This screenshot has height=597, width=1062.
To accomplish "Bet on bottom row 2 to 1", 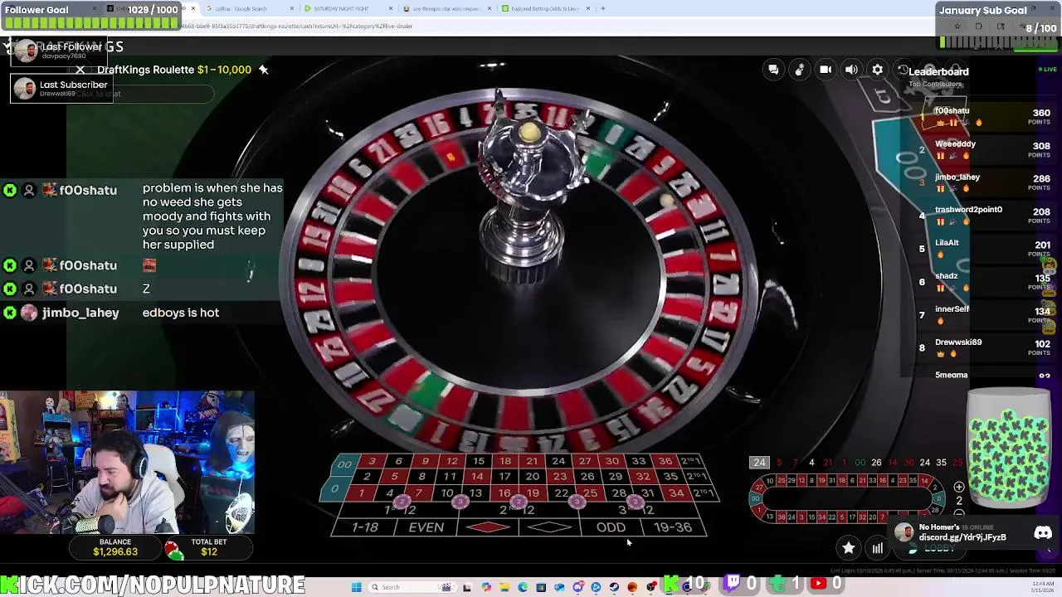I will pyautogui.click(x=704, y=493).
